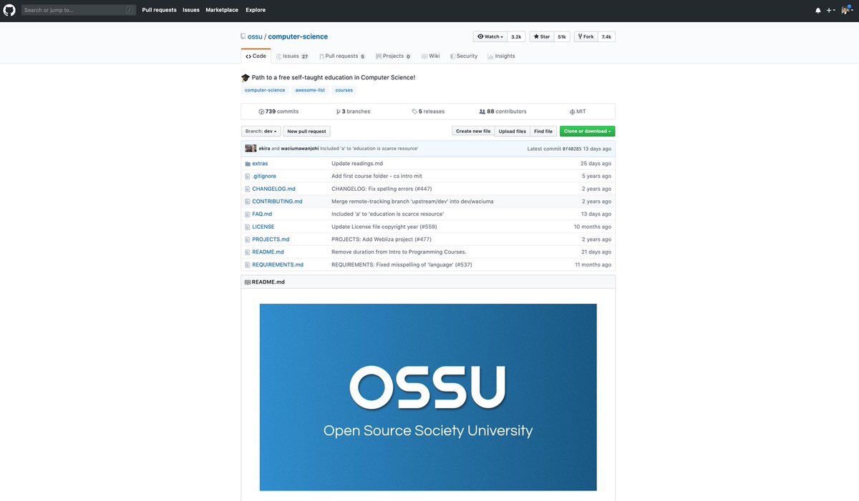859x501 pixels.
Task: View the 5 releases page
Action: (x=428, y=111)
